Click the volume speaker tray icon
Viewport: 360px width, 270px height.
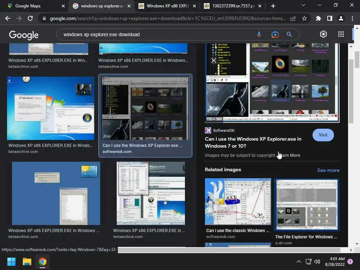click(x=317, y=262)
